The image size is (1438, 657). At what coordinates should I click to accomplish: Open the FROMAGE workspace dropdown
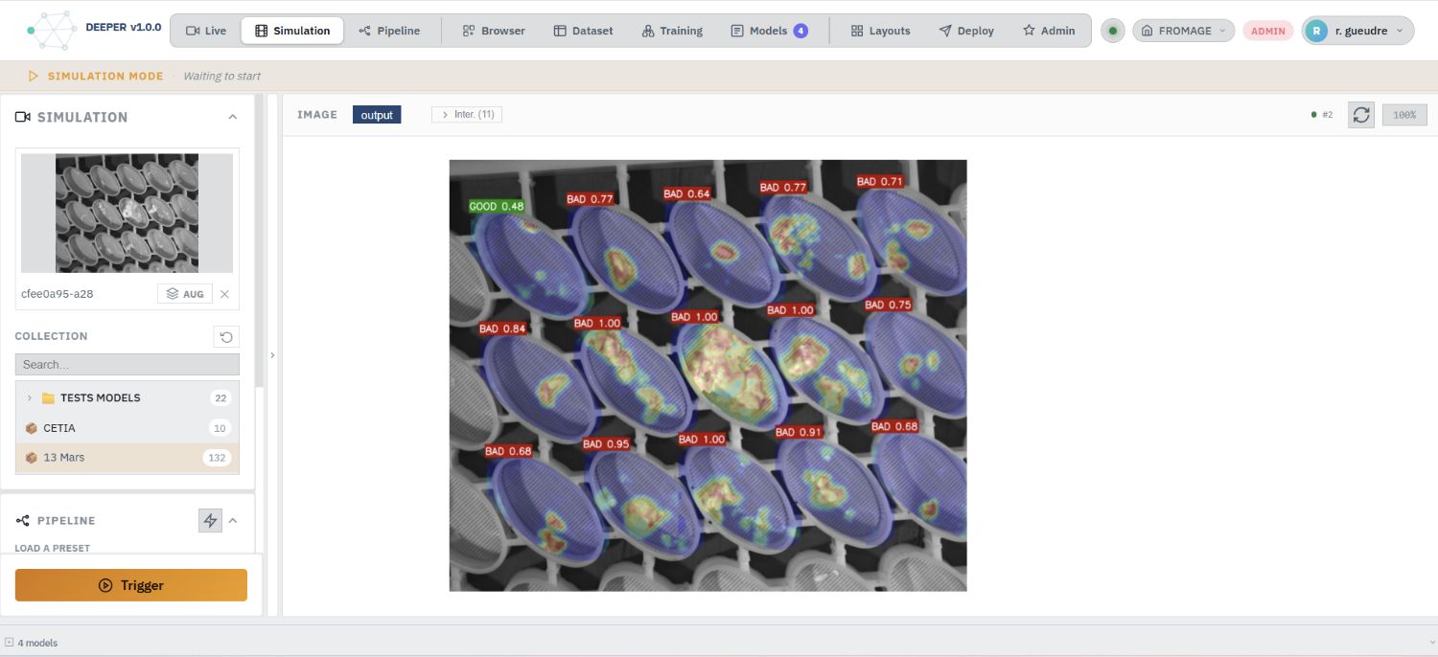pyautogui.click(x=1183, y=31)
